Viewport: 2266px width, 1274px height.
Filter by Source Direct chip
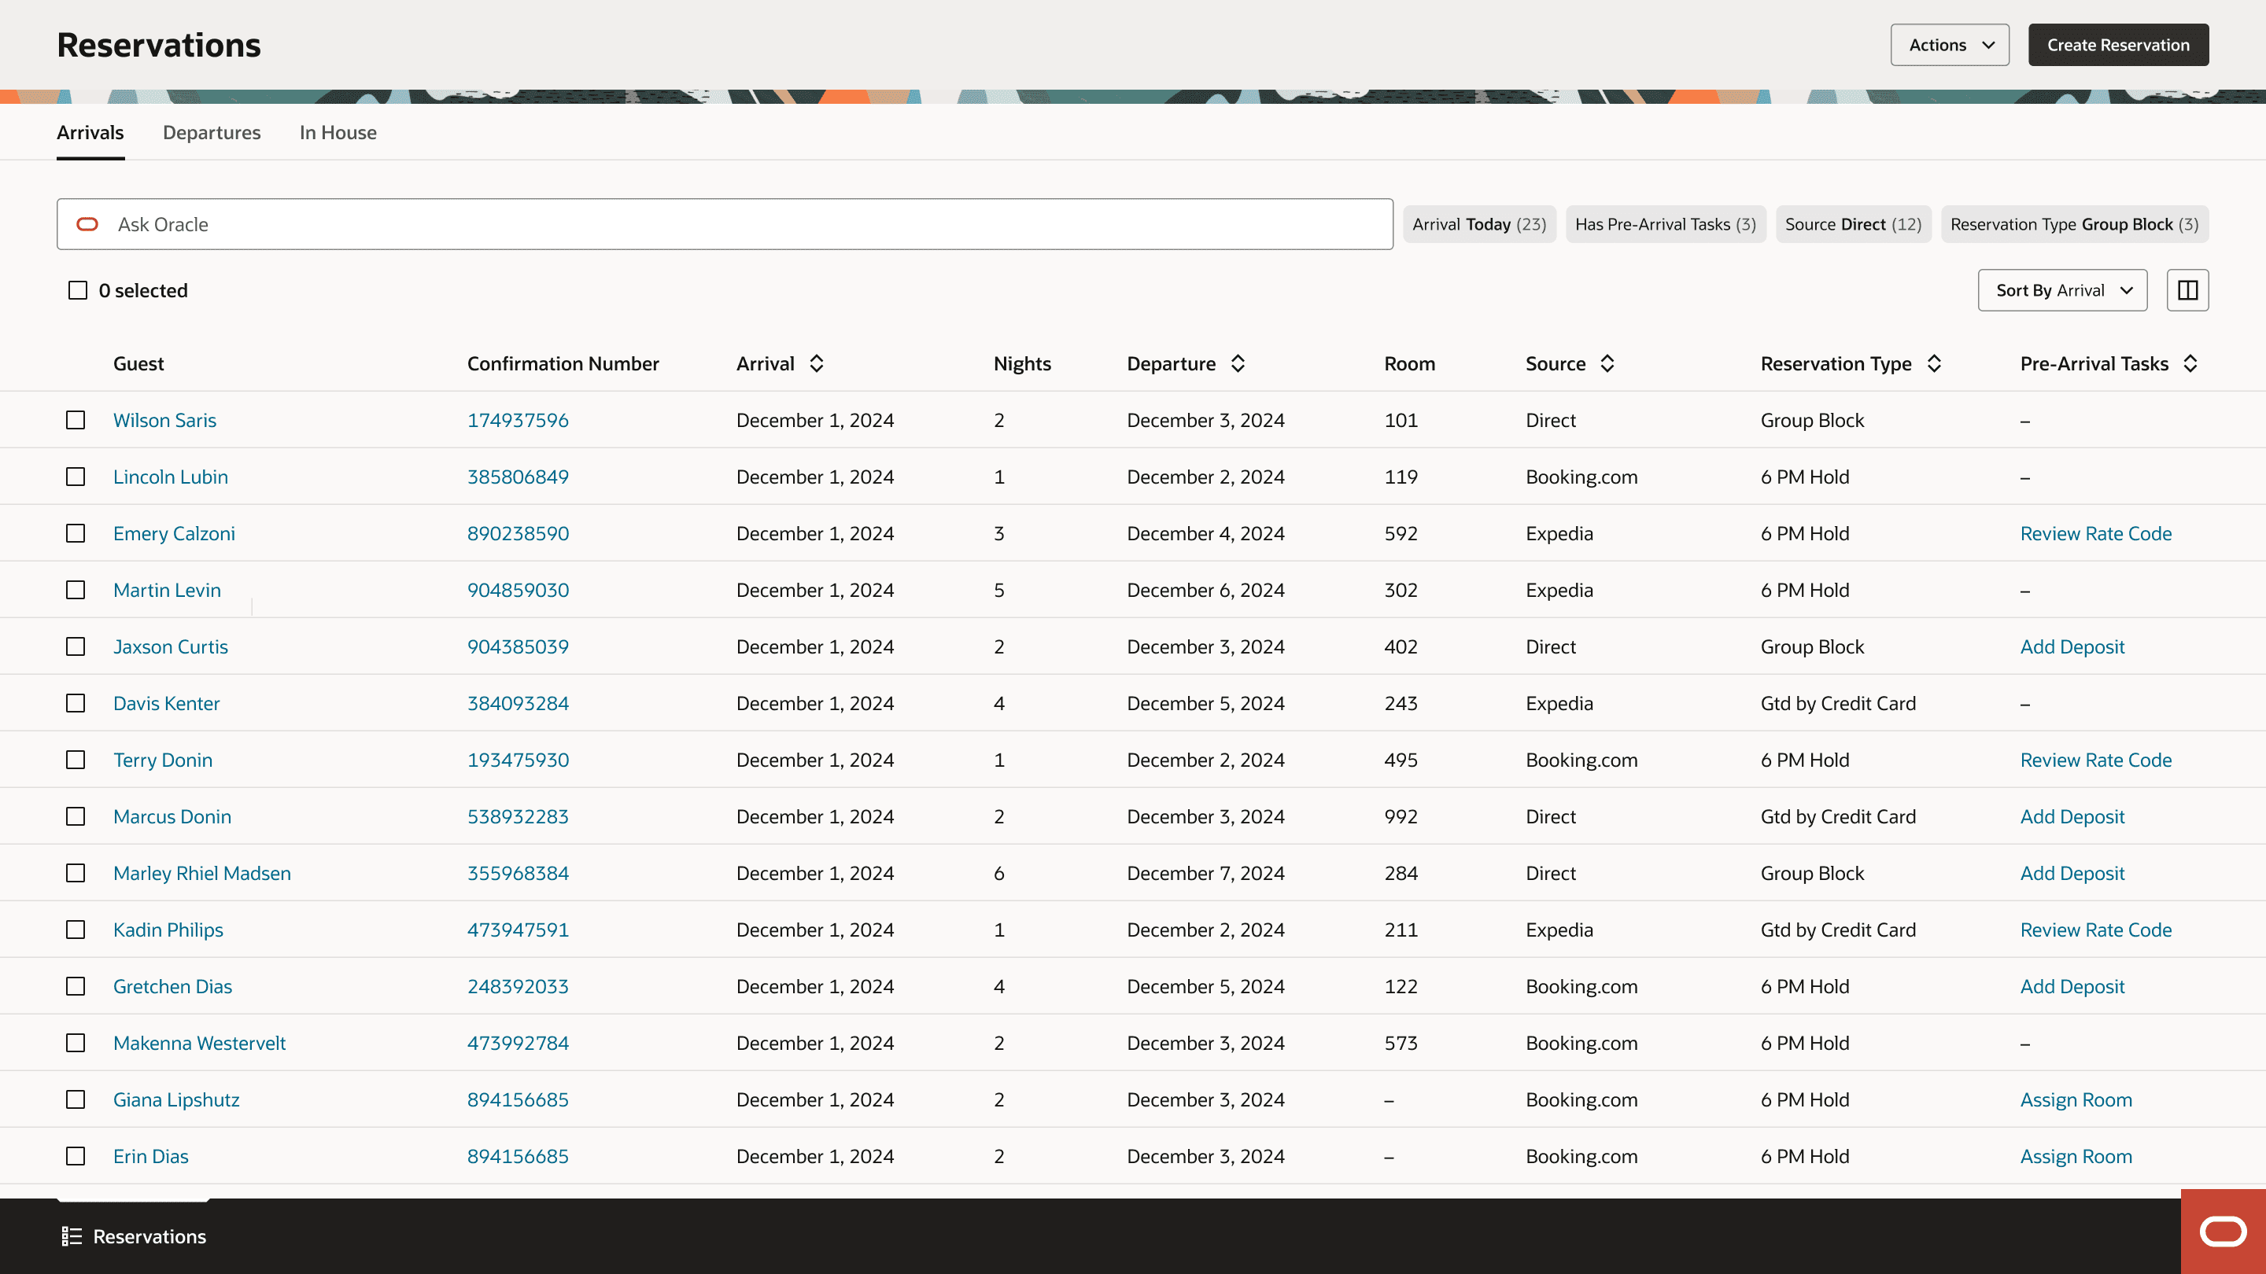(x=1853, y=224)
